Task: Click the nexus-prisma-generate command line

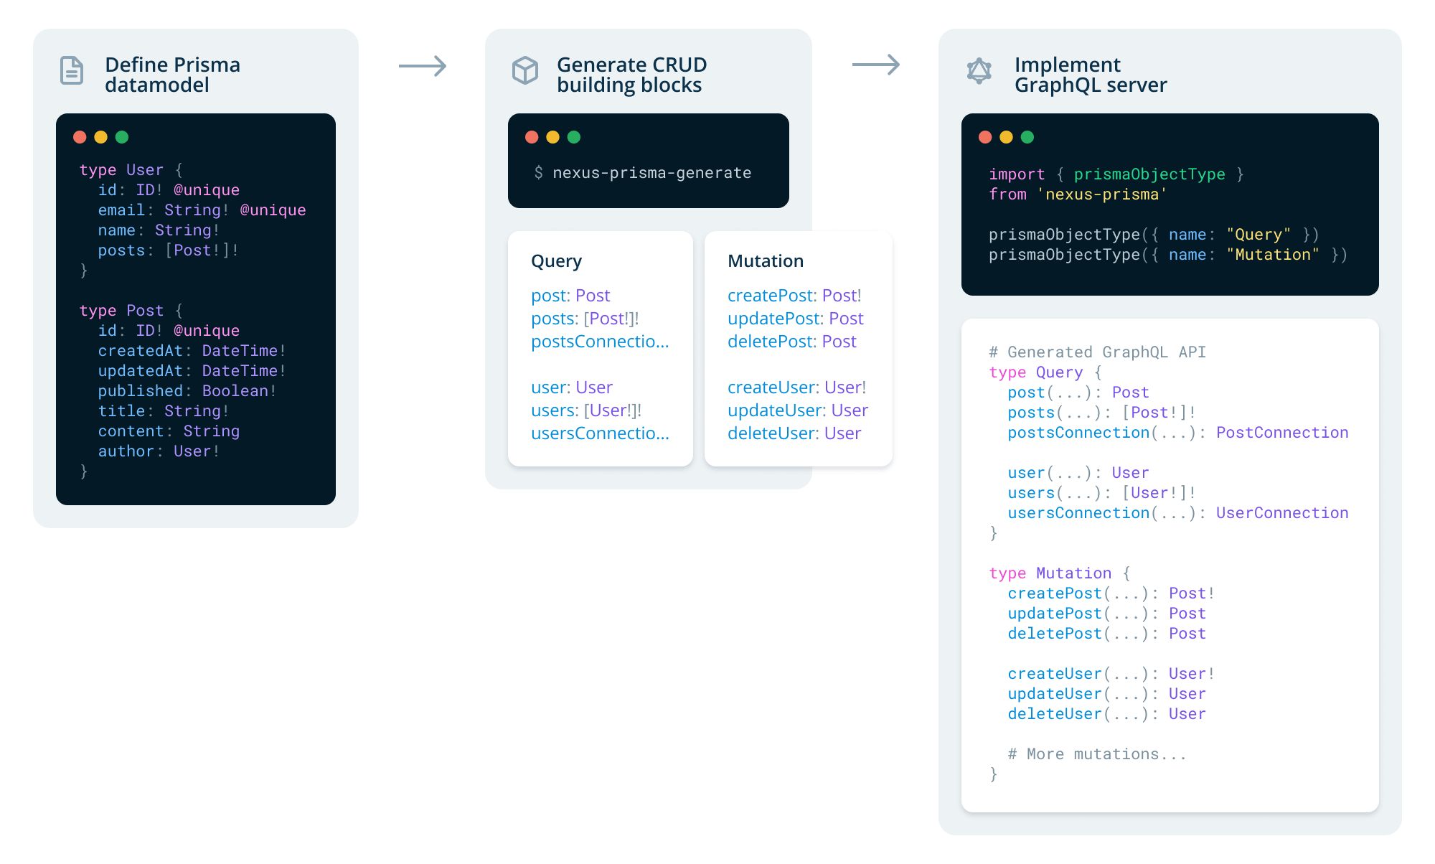Action: click(642, 172)
